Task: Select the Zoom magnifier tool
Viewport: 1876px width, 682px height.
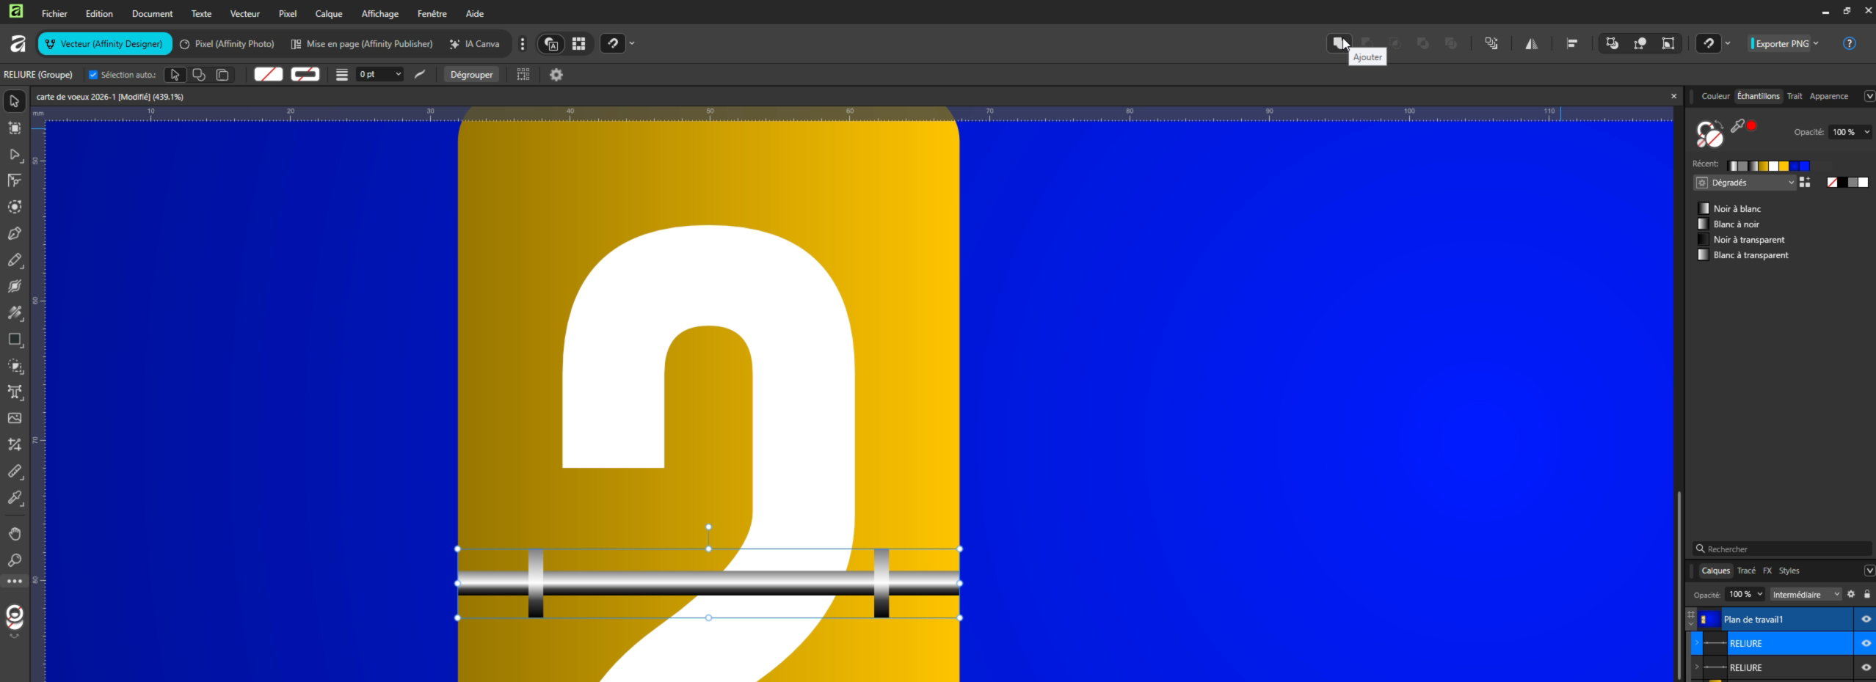Action: (x=14, y=560)
